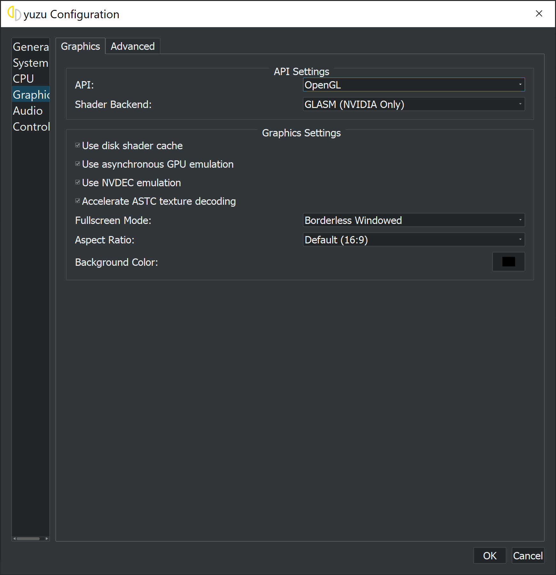Click the 'Graphics Settings' group title

point(301,133)
